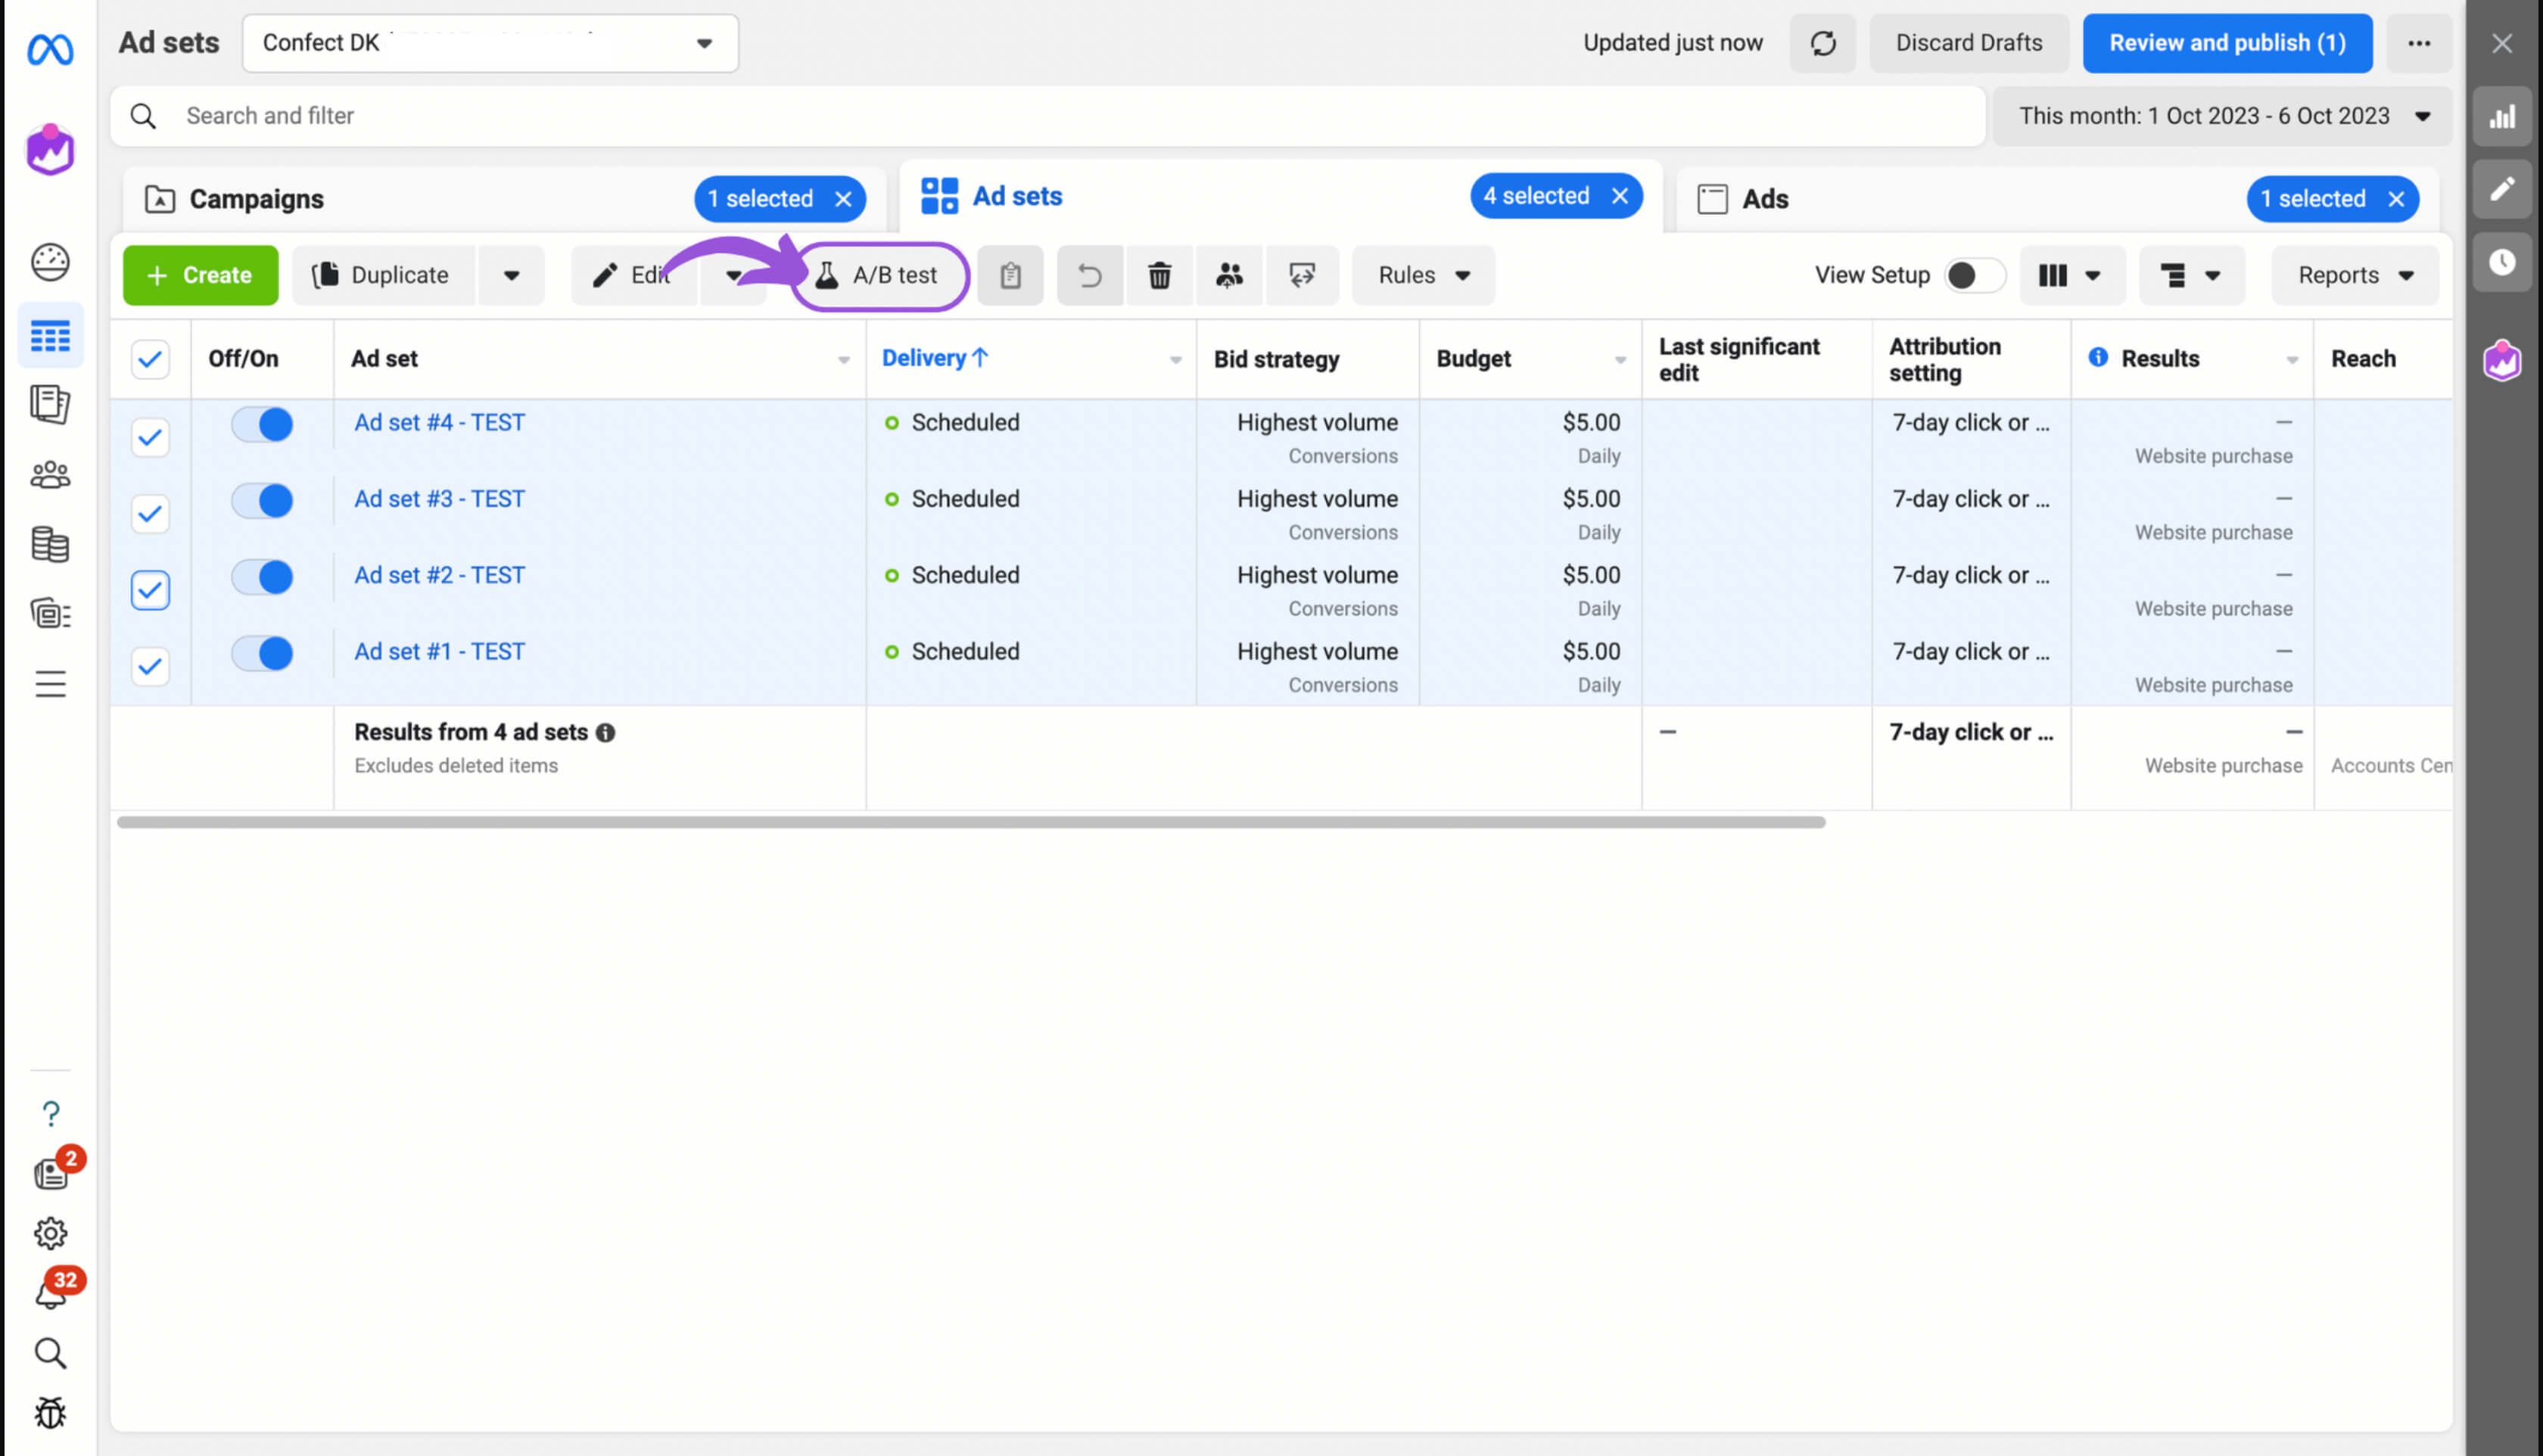This screenshot has height=1456, width=2543.
Task: Open the date range This month dropdown
Action: [2223, 116]
